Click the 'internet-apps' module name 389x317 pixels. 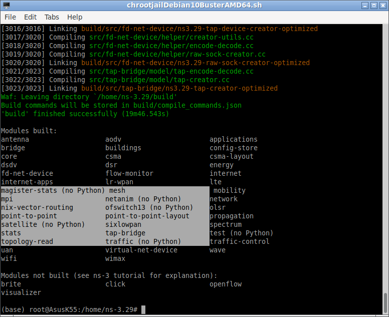(x=27, y=182)
